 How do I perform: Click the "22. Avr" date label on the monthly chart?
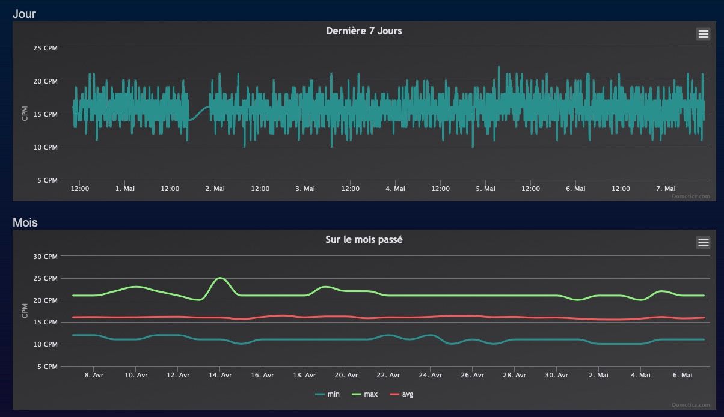tap(388, 375)
